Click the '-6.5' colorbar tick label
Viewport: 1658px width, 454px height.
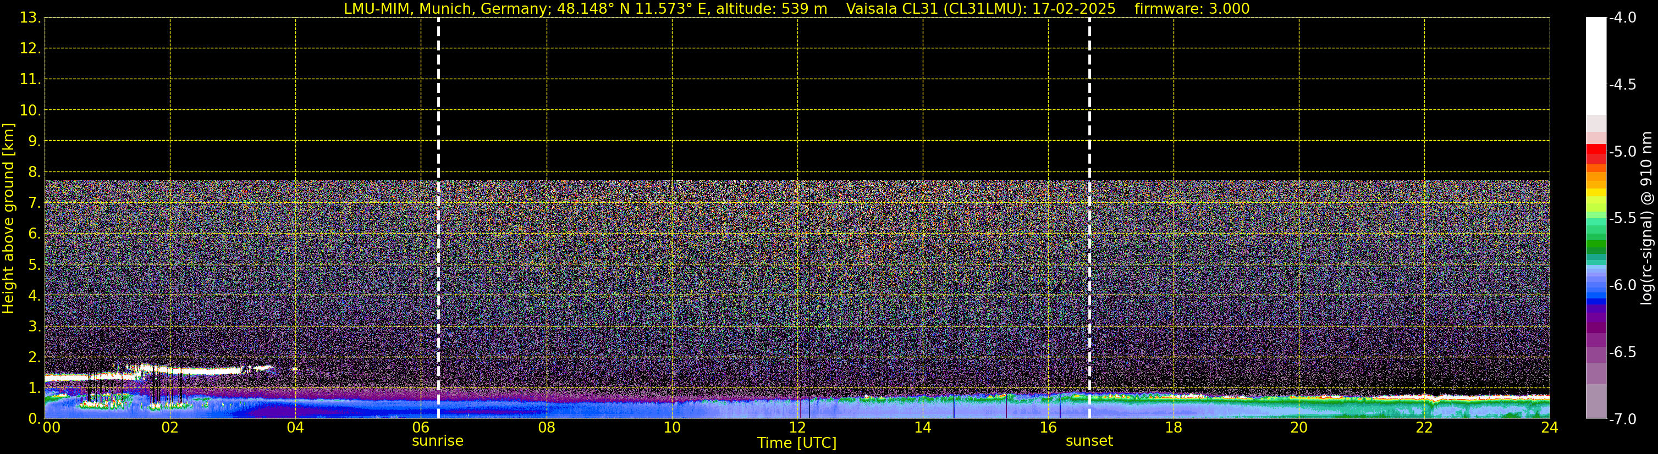pyautogui.click(x=1622, y=352)
